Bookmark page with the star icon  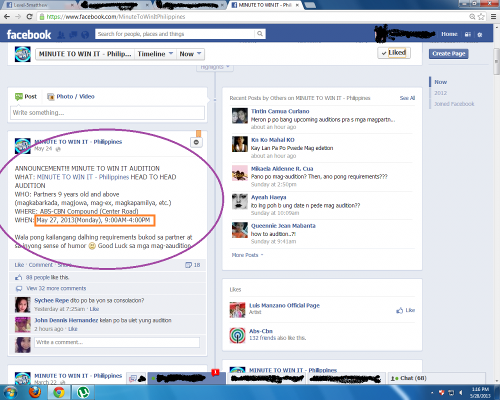click(481, 16)
